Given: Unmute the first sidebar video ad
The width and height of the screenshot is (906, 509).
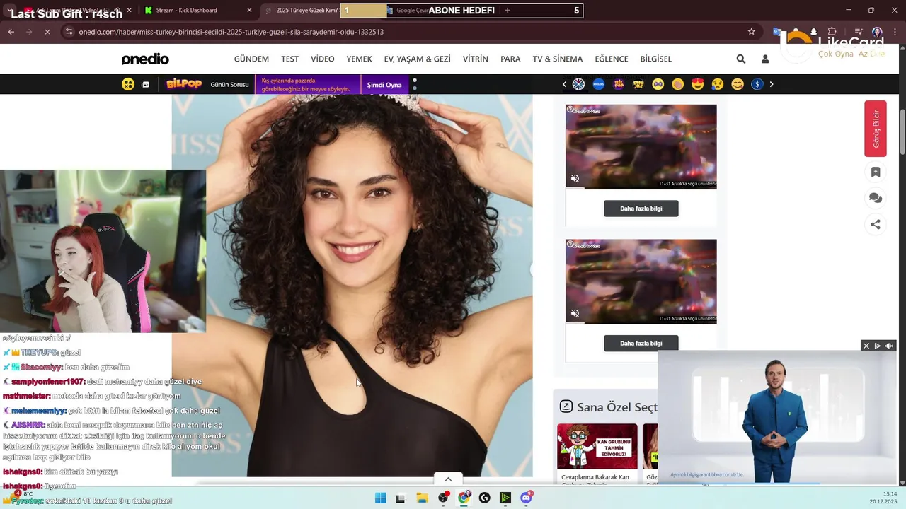Looking at the screenshot, I should (575, 179).
